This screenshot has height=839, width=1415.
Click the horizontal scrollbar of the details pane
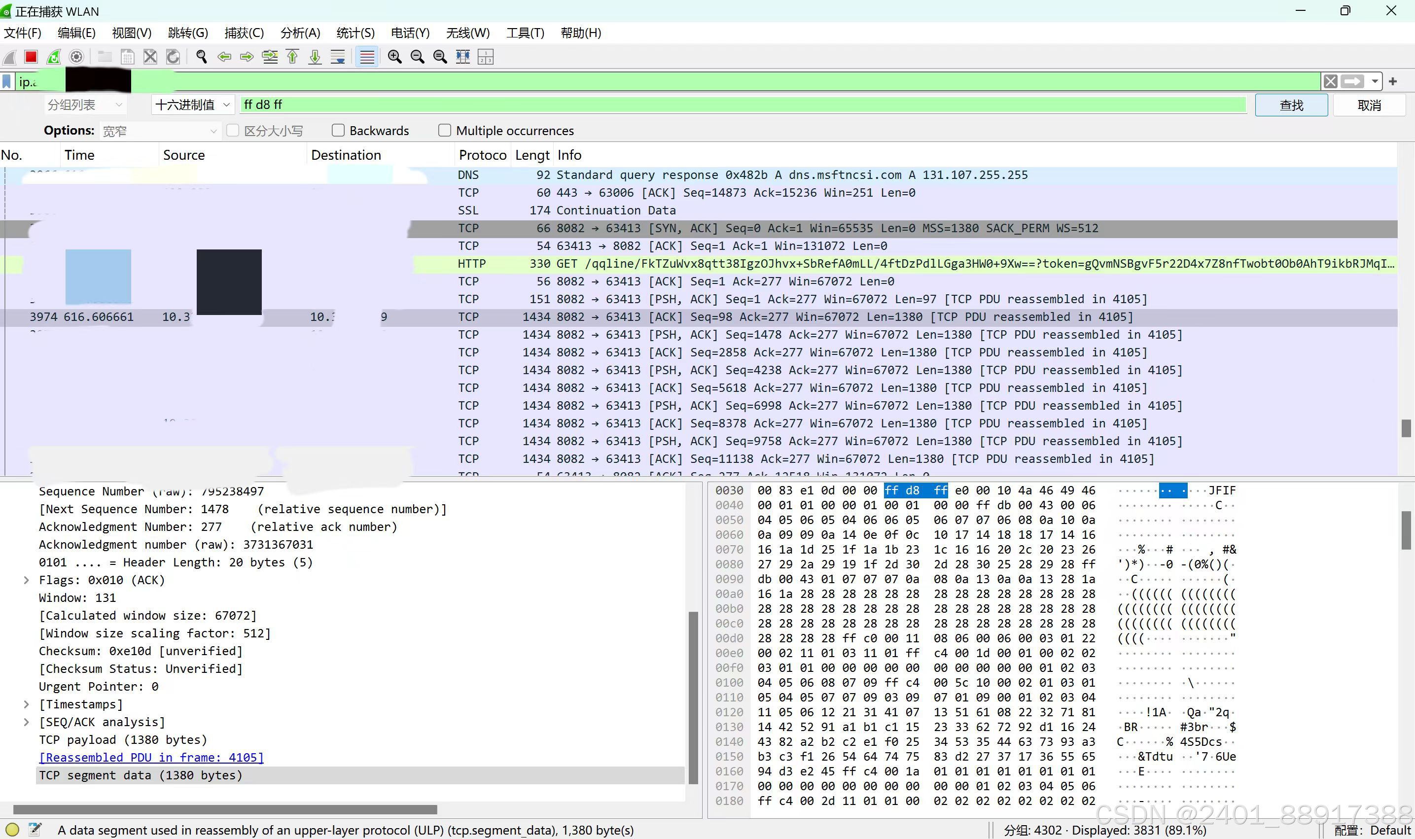point(225,809)
